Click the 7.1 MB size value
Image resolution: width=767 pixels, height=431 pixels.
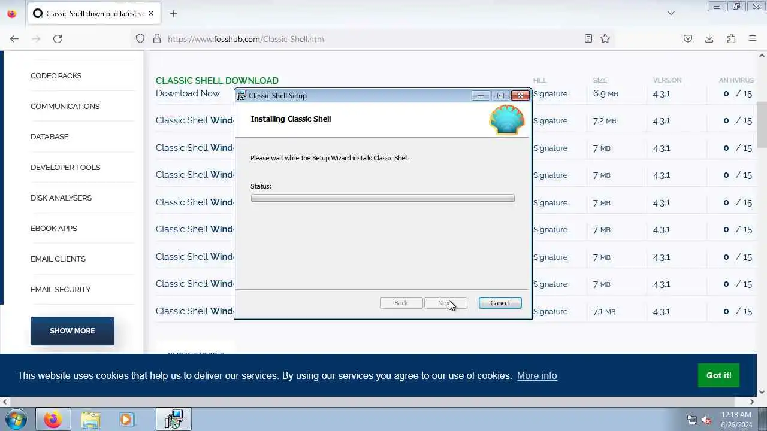(604, 312)
